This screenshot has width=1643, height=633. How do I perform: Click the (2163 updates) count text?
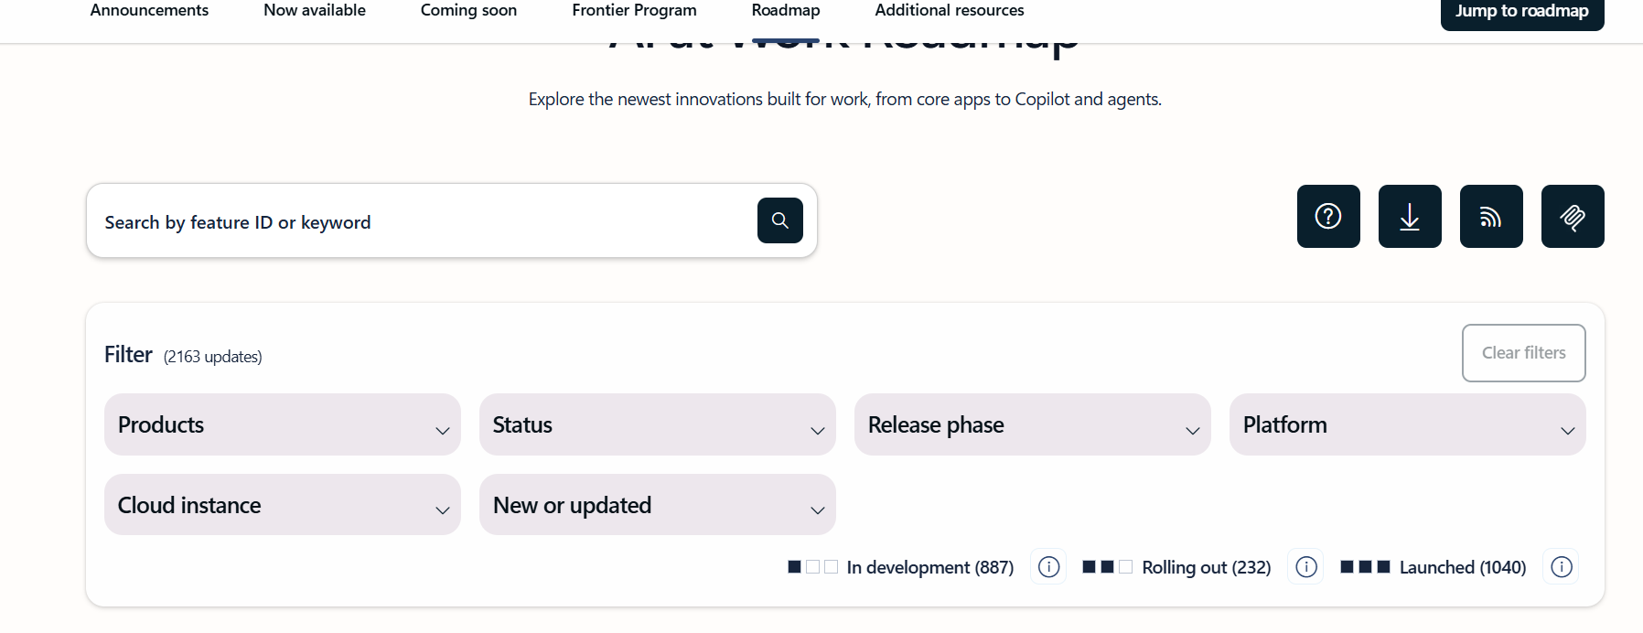point(213,357)
